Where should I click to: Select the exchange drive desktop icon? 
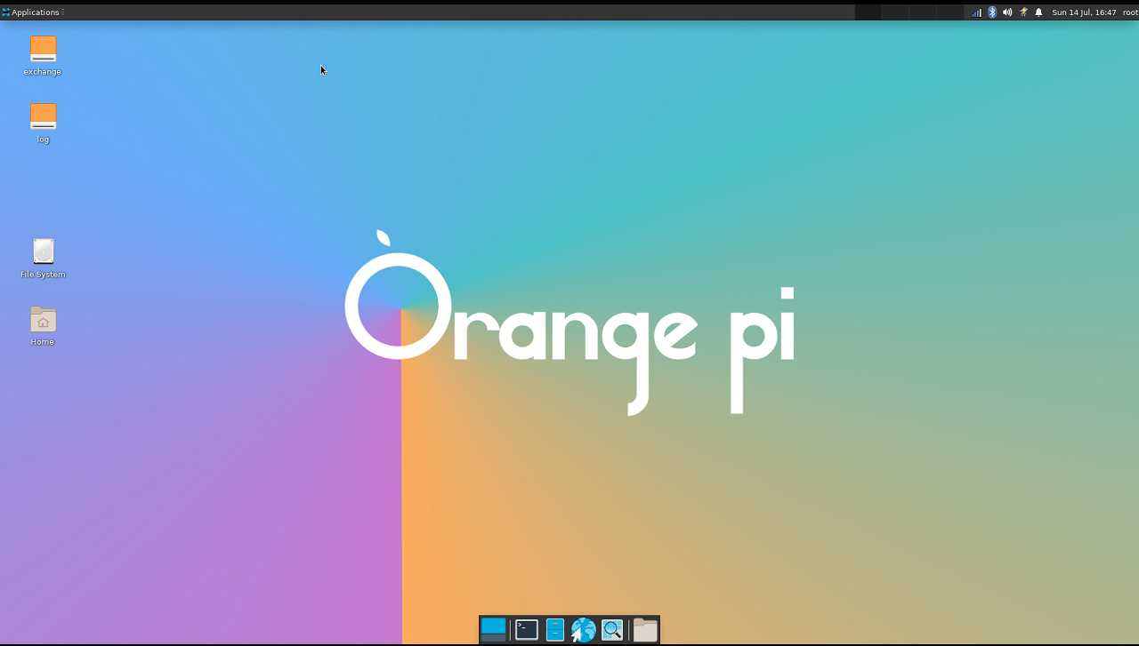43,50
